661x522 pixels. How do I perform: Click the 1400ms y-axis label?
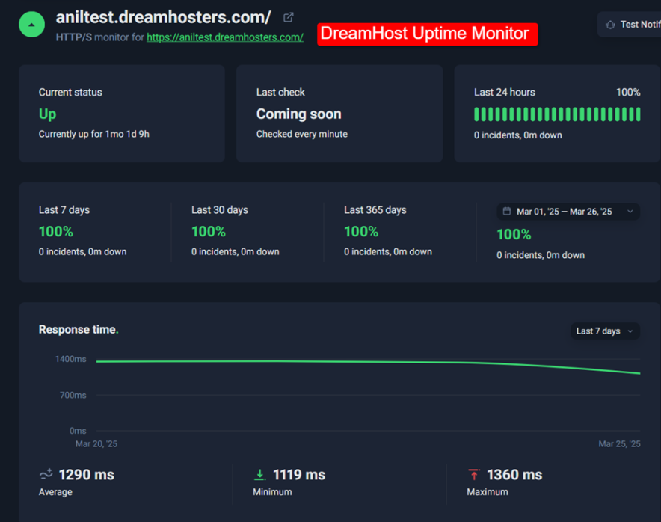[x=71, y=359]
